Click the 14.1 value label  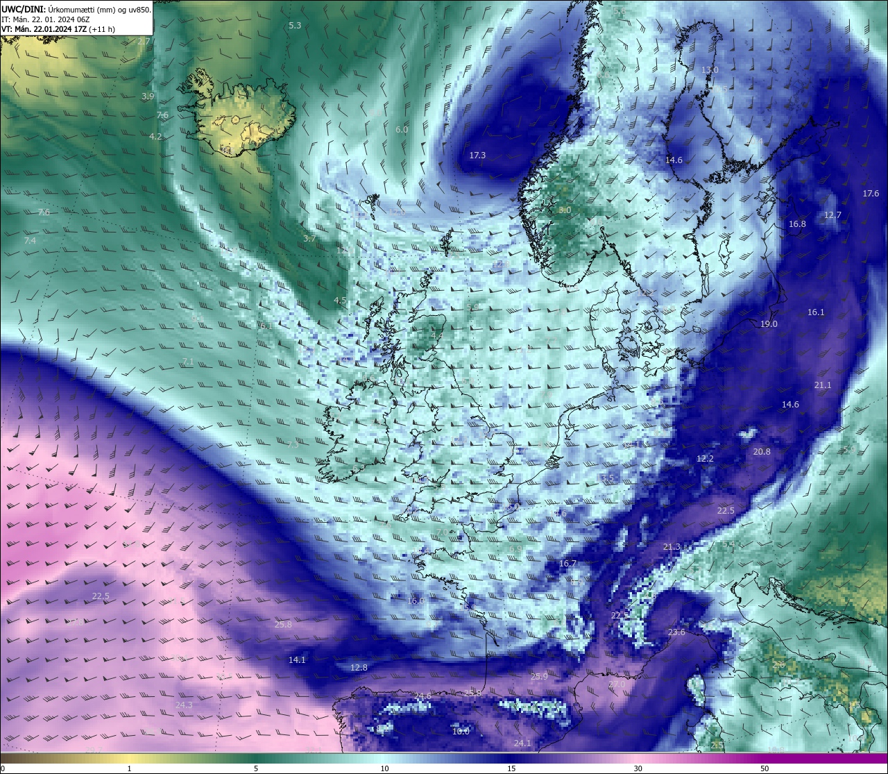pos(297,660)
